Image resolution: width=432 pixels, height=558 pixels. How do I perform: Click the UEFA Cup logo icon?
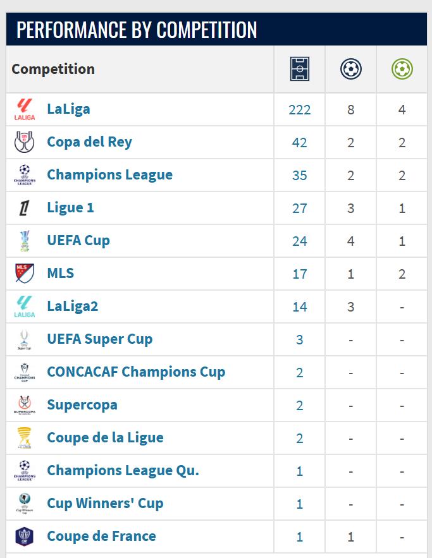[25, 241]
